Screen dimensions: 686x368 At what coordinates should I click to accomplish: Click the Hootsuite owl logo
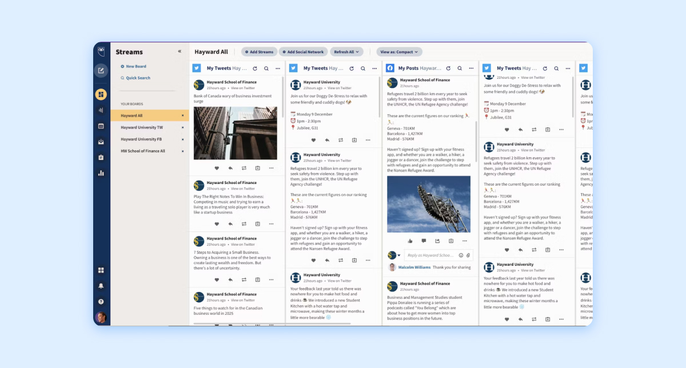point(101,51)
